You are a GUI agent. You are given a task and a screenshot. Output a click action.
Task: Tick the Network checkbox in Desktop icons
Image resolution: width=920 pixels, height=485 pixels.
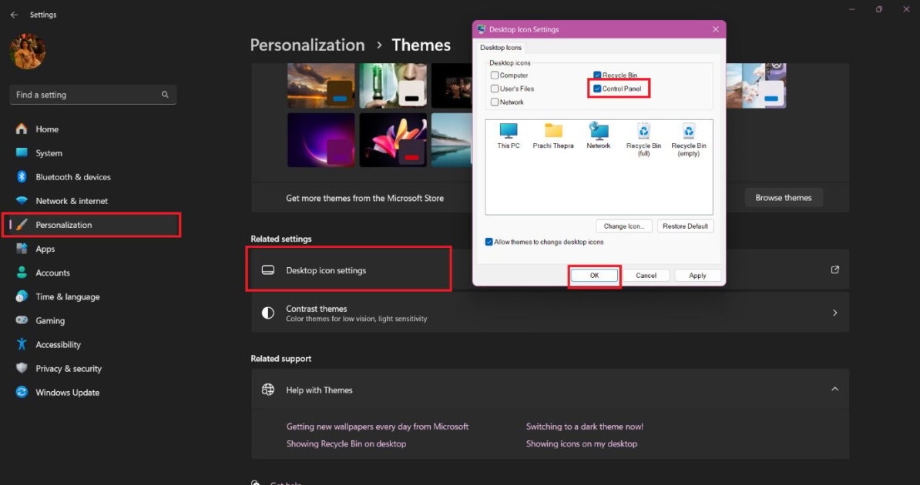click(495, 102)
